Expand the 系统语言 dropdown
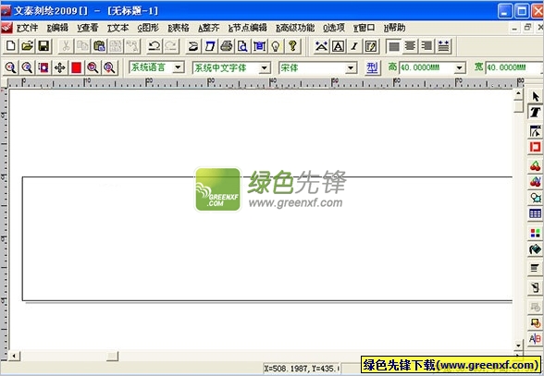This screenshot has height=376, width=544. 179,67
